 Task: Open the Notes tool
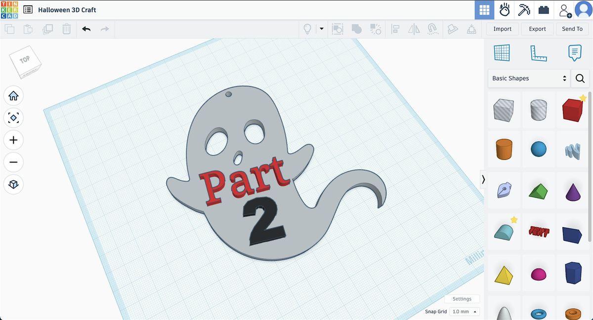click(x=574, y=53)
